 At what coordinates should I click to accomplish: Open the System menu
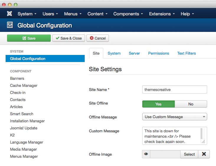click(x=27, y=14)
